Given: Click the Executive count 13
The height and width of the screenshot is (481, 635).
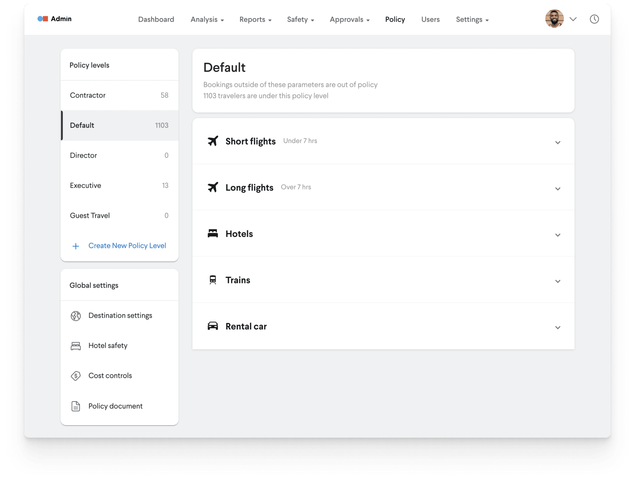Looking at the screenshot, I should click(x=165, y=186).
